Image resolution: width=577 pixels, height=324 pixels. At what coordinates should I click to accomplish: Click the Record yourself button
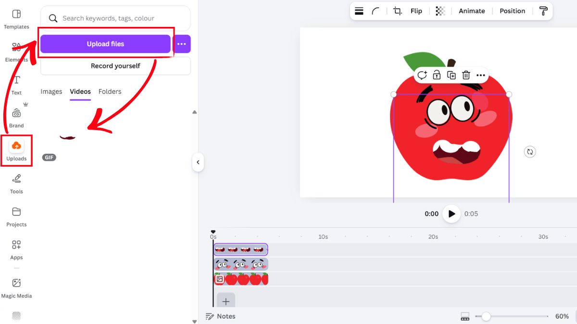pyautogui.click(x=115, y=66)
